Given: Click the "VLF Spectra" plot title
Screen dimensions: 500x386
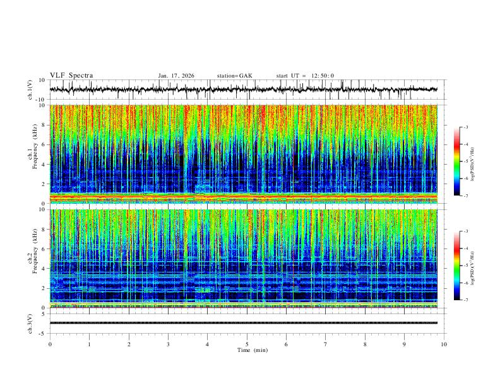Looking at the screenshot, I should pyautogui.click(x=71, y=76).
